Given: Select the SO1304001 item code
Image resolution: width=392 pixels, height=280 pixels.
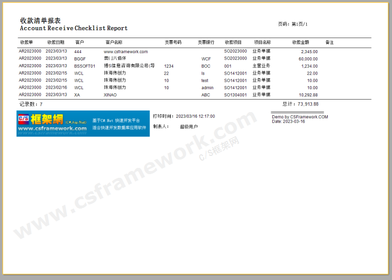Looking at the screenshot, I should point(235,95).
